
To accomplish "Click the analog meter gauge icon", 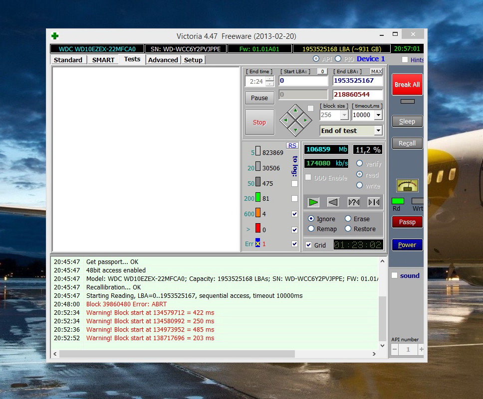I will coord(407,185).
